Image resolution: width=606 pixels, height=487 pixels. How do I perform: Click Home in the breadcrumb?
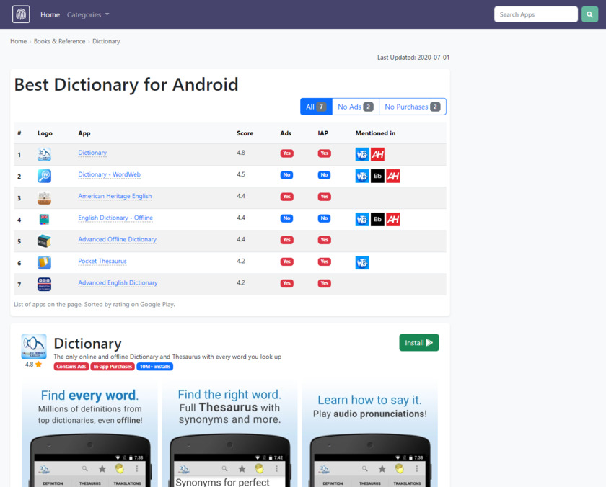pyautogui.click(x=18, y=41)
